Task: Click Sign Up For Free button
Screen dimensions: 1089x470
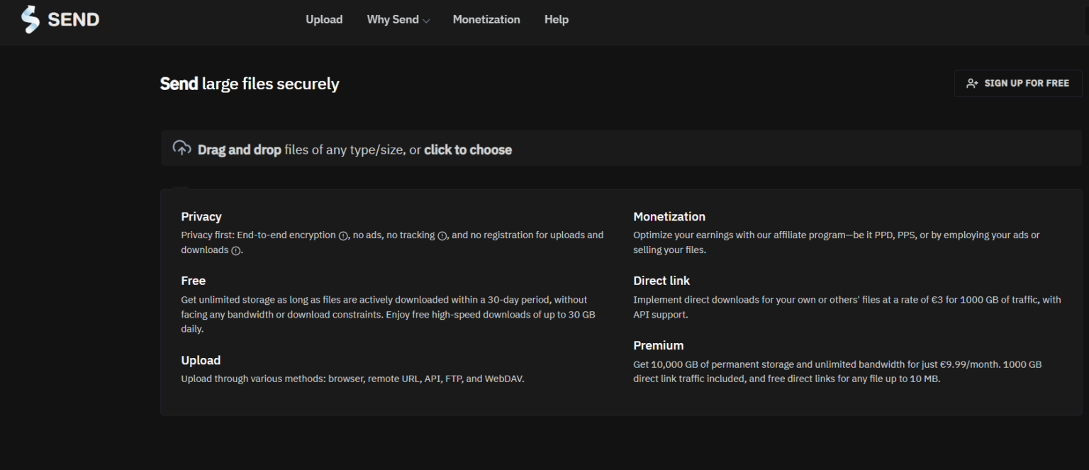Action: point(1018,84)
